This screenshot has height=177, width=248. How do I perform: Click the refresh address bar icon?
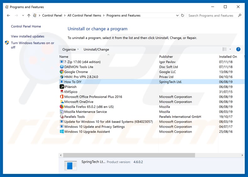[x=182, y=15]
